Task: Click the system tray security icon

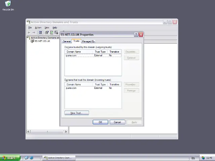Action: (x=203, y=158)
